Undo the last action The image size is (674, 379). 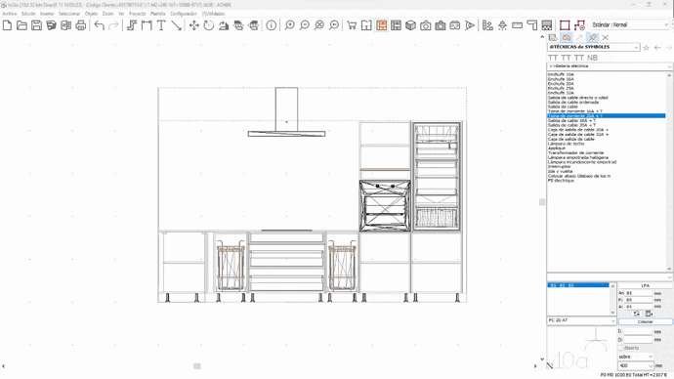tap(100, 25)
